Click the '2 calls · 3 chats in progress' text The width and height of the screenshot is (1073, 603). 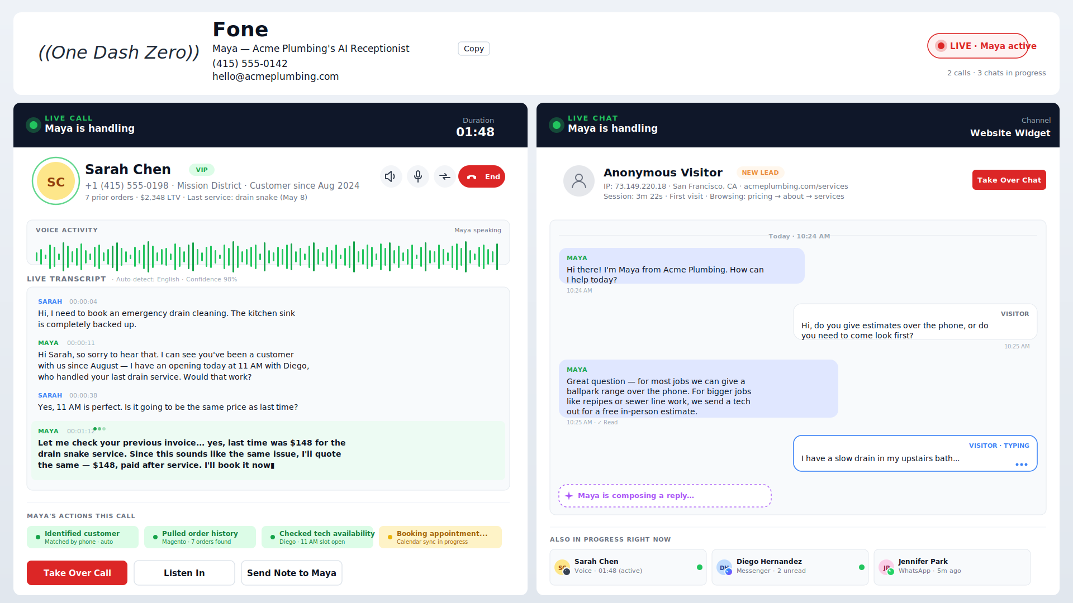point(996,73)
